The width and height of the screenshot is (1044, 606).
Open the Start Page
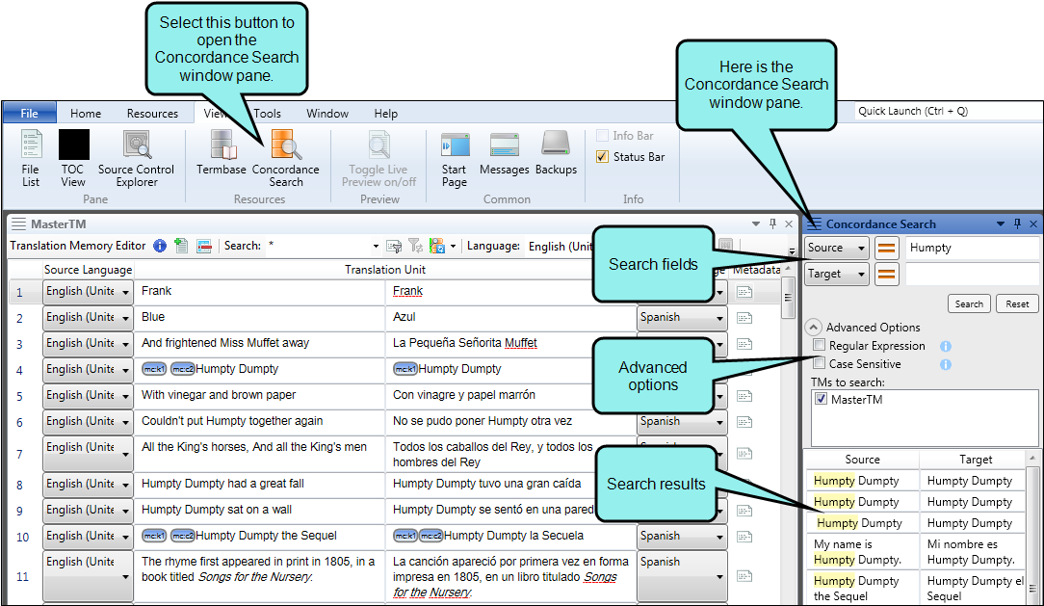455,158
